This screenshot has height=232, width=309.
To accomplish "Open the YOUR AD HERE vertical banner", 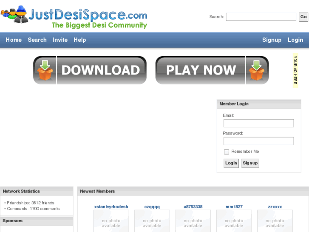I will coord(295,70).
